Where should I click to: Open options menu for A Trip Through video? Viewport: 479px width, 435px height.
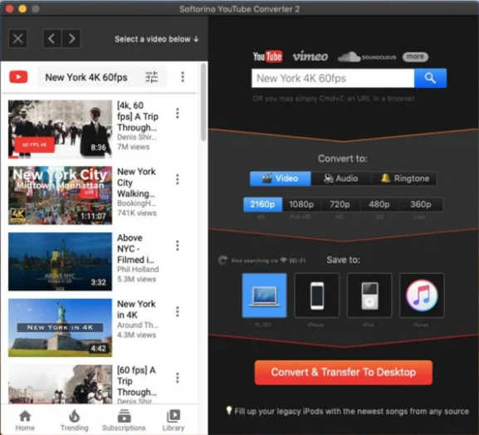pos(178,114)
